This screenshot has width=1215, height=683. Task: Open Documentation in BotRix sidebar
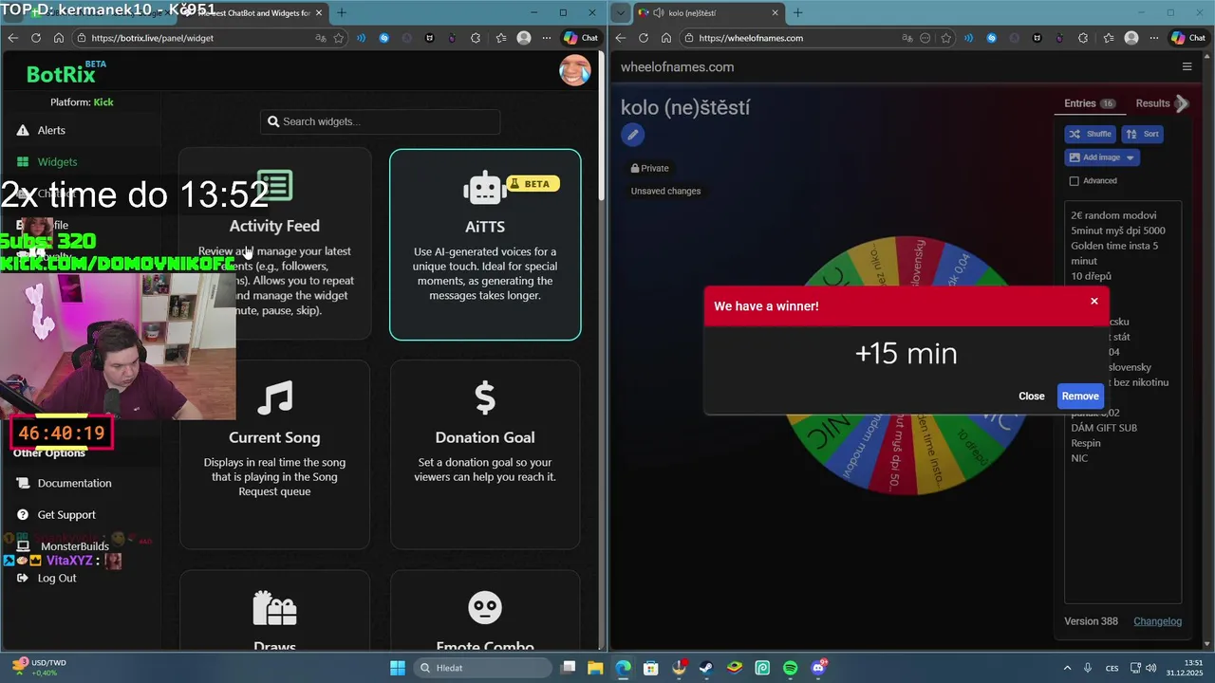coord(74,483)
